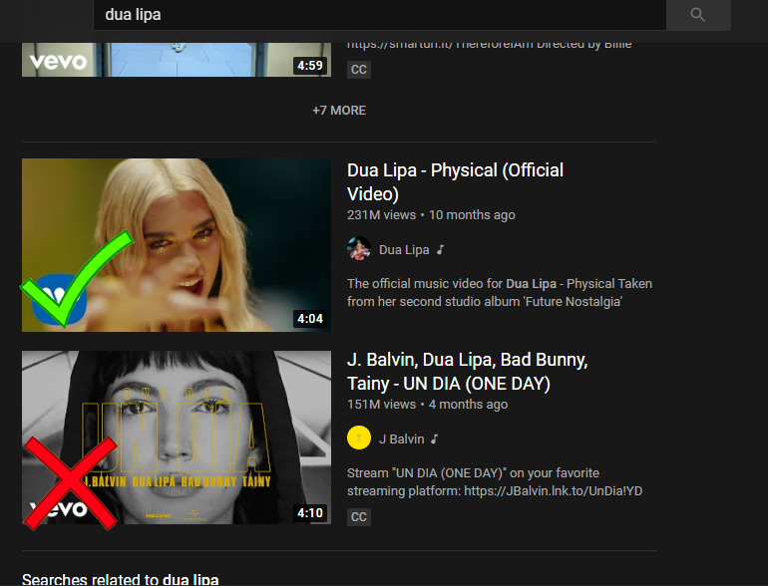The width and height of the screenshot is (768, 586).
Task: Go to the Dua Lipa channel name
Action: (x=404, y=250)
